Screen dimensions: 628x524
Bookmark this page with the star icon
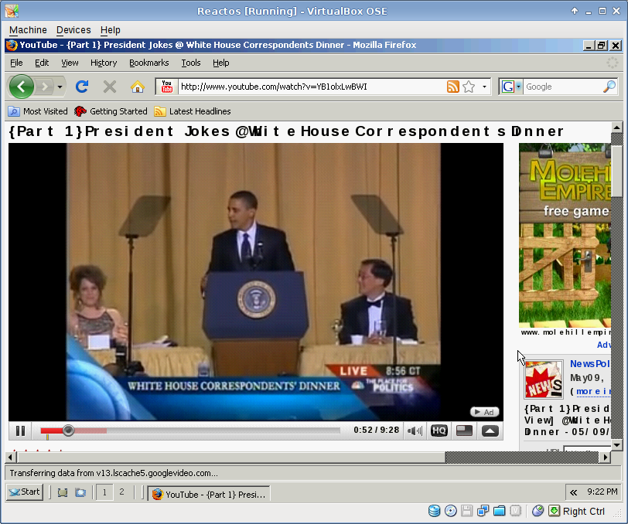tap(469, 87)
